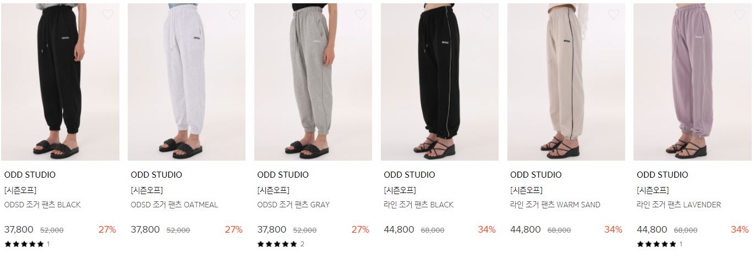Select lavender line pants product image
Viewport: 754px width, 264px height.
692,82
